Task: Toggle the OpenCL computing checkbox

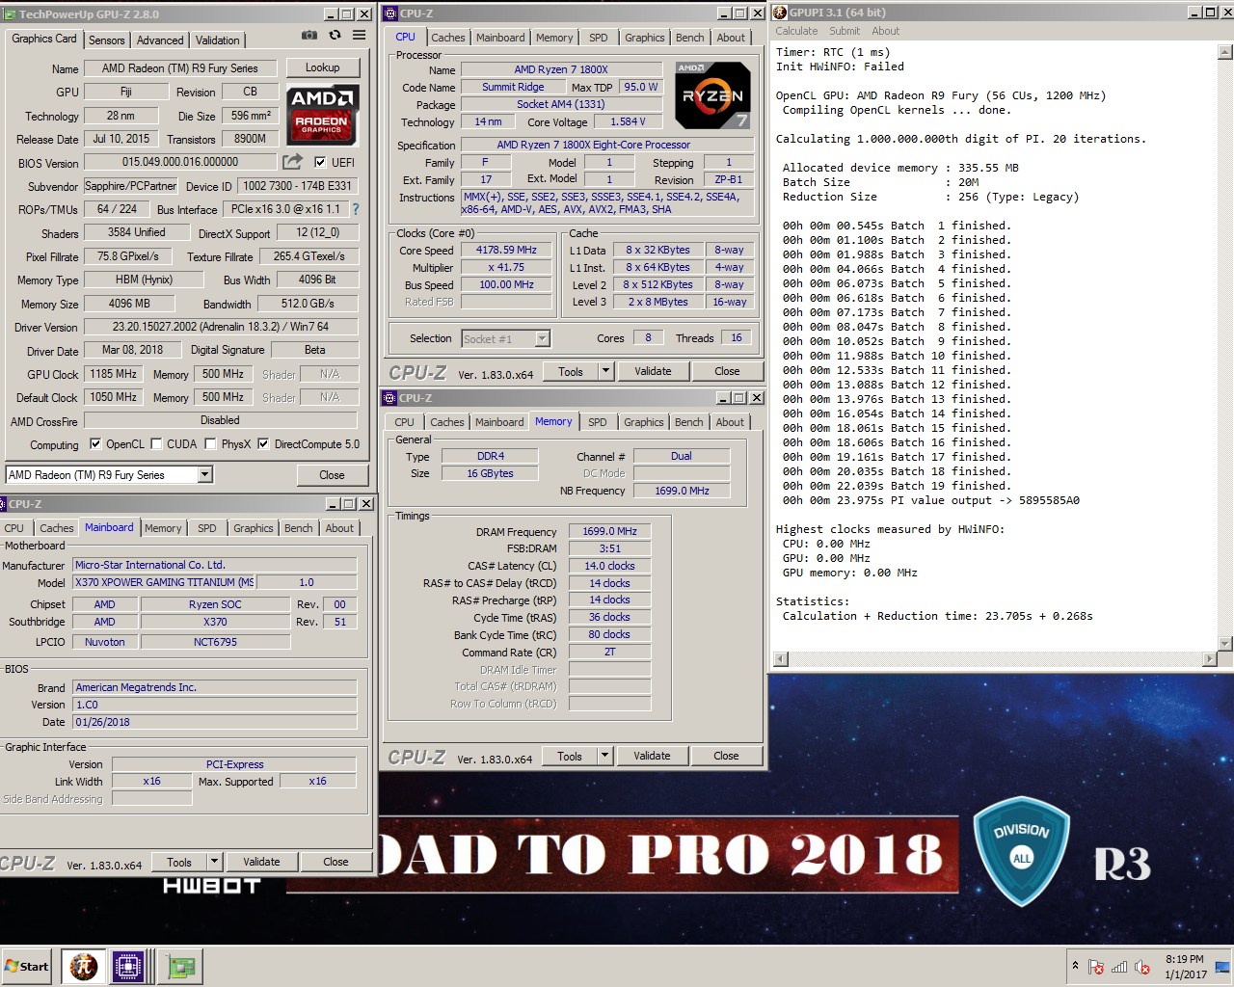Action: click(x=95, y=444)
